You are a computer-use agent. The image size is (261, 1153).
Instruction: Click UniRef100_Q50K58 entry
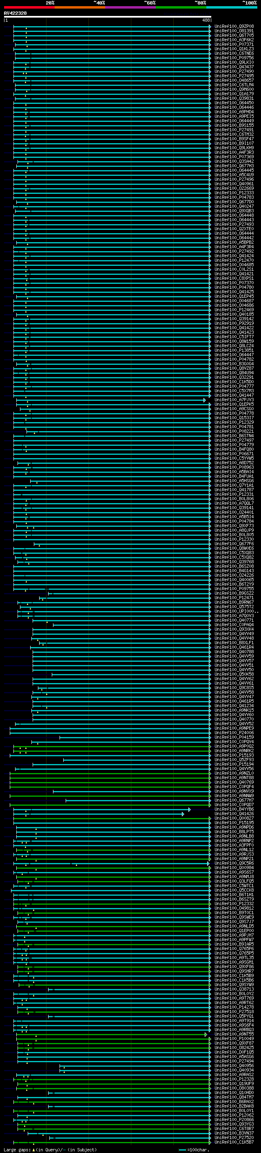point(234,674)
